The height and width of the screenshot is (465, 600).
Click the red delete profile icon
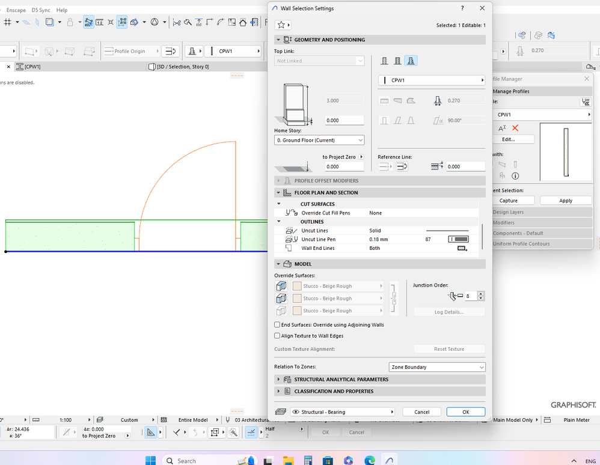pos(515,128)
